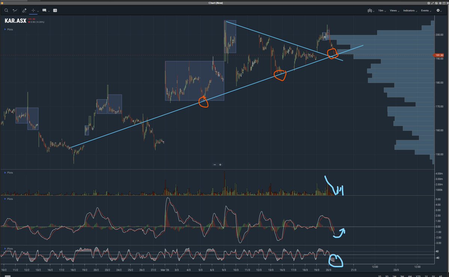Expand Plots legend in price pane
The width and height of the screenshot is (449, 277).
click(x=9, y=29)
